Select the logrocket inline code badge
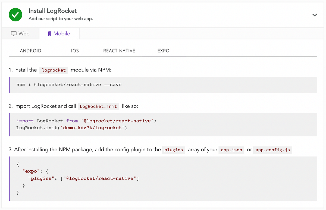Screen dimensions: 326x210 click(x=54, y=70)
